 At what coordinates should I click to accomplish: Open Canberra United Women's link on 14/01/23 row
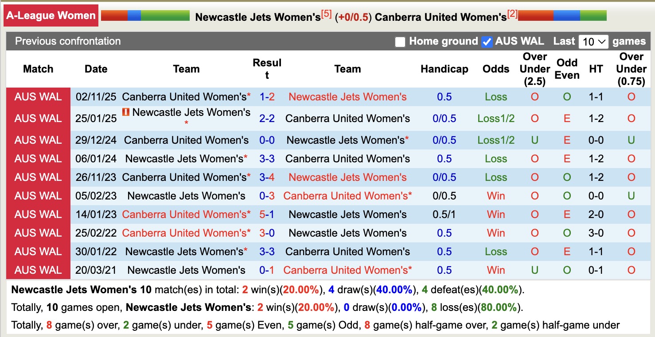(186, 214)
